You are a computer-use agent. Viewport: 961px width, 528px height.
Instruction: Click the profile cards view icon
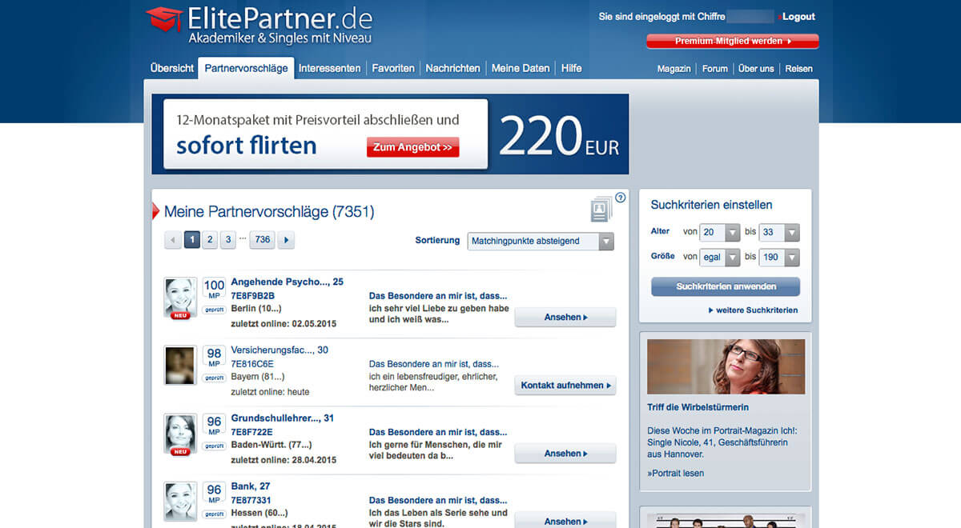(x=601, y=210)
